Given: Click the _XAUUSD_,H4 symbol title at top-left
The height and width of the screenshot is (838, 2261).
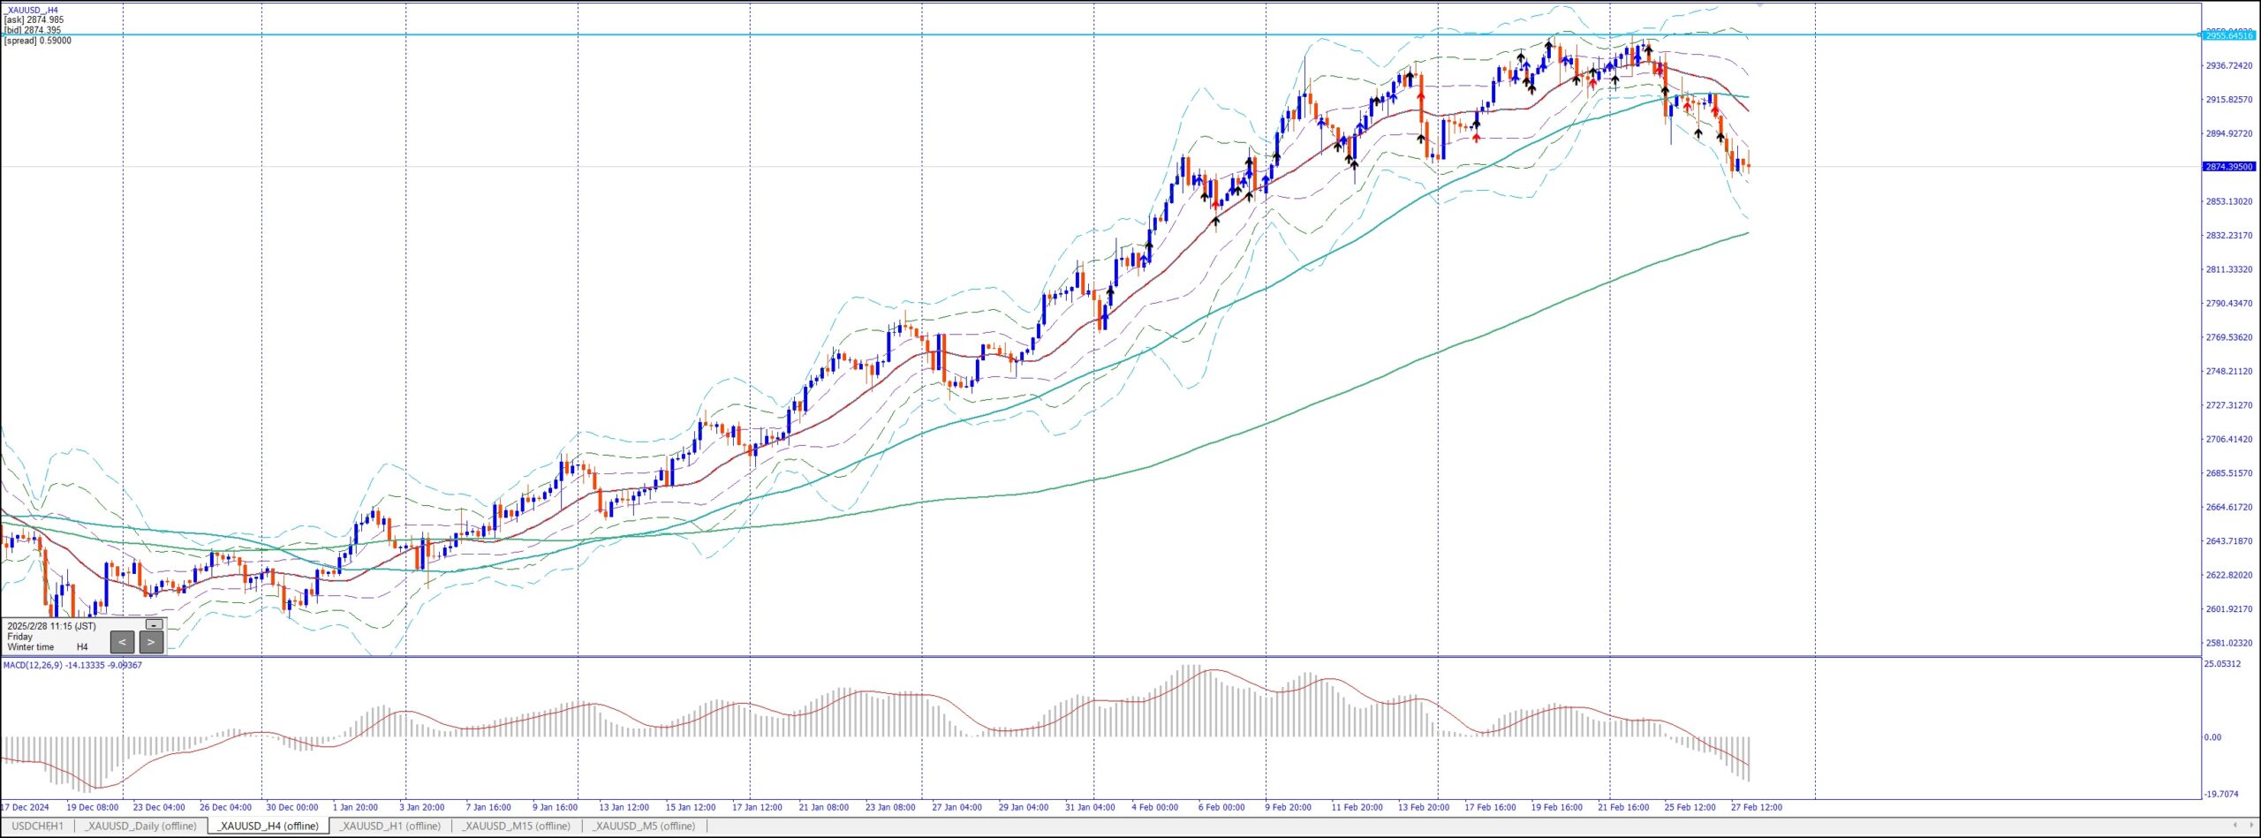Looking at the screenshot, I should 32,10.
